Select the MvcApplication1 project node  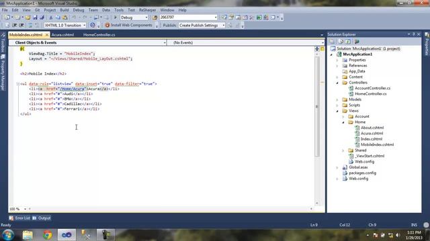[x=357, y=54]
